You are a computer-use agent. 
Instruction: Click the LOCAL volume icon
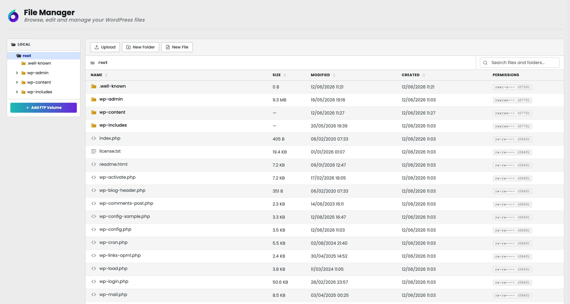tap(13, 44)
